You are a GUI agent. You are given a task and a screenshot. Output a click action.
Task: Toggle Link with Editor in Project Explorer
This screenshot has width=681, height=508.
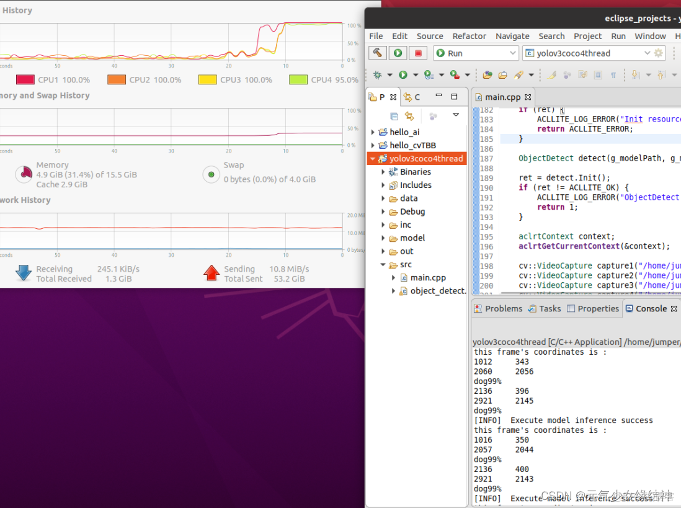click(409, 116)
